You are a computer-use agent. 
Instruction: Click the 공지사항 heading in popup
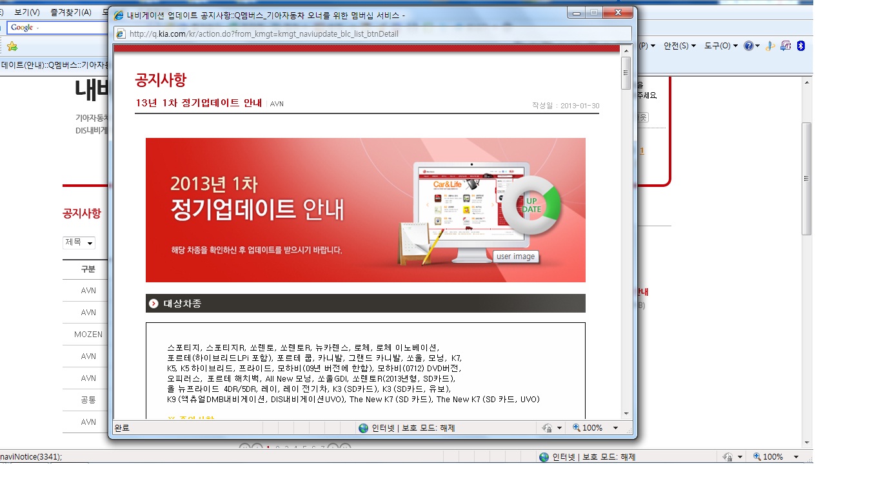(161, 80)
